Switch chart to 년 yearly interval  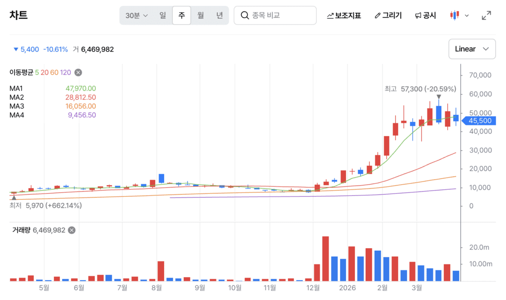click(219, 15)
